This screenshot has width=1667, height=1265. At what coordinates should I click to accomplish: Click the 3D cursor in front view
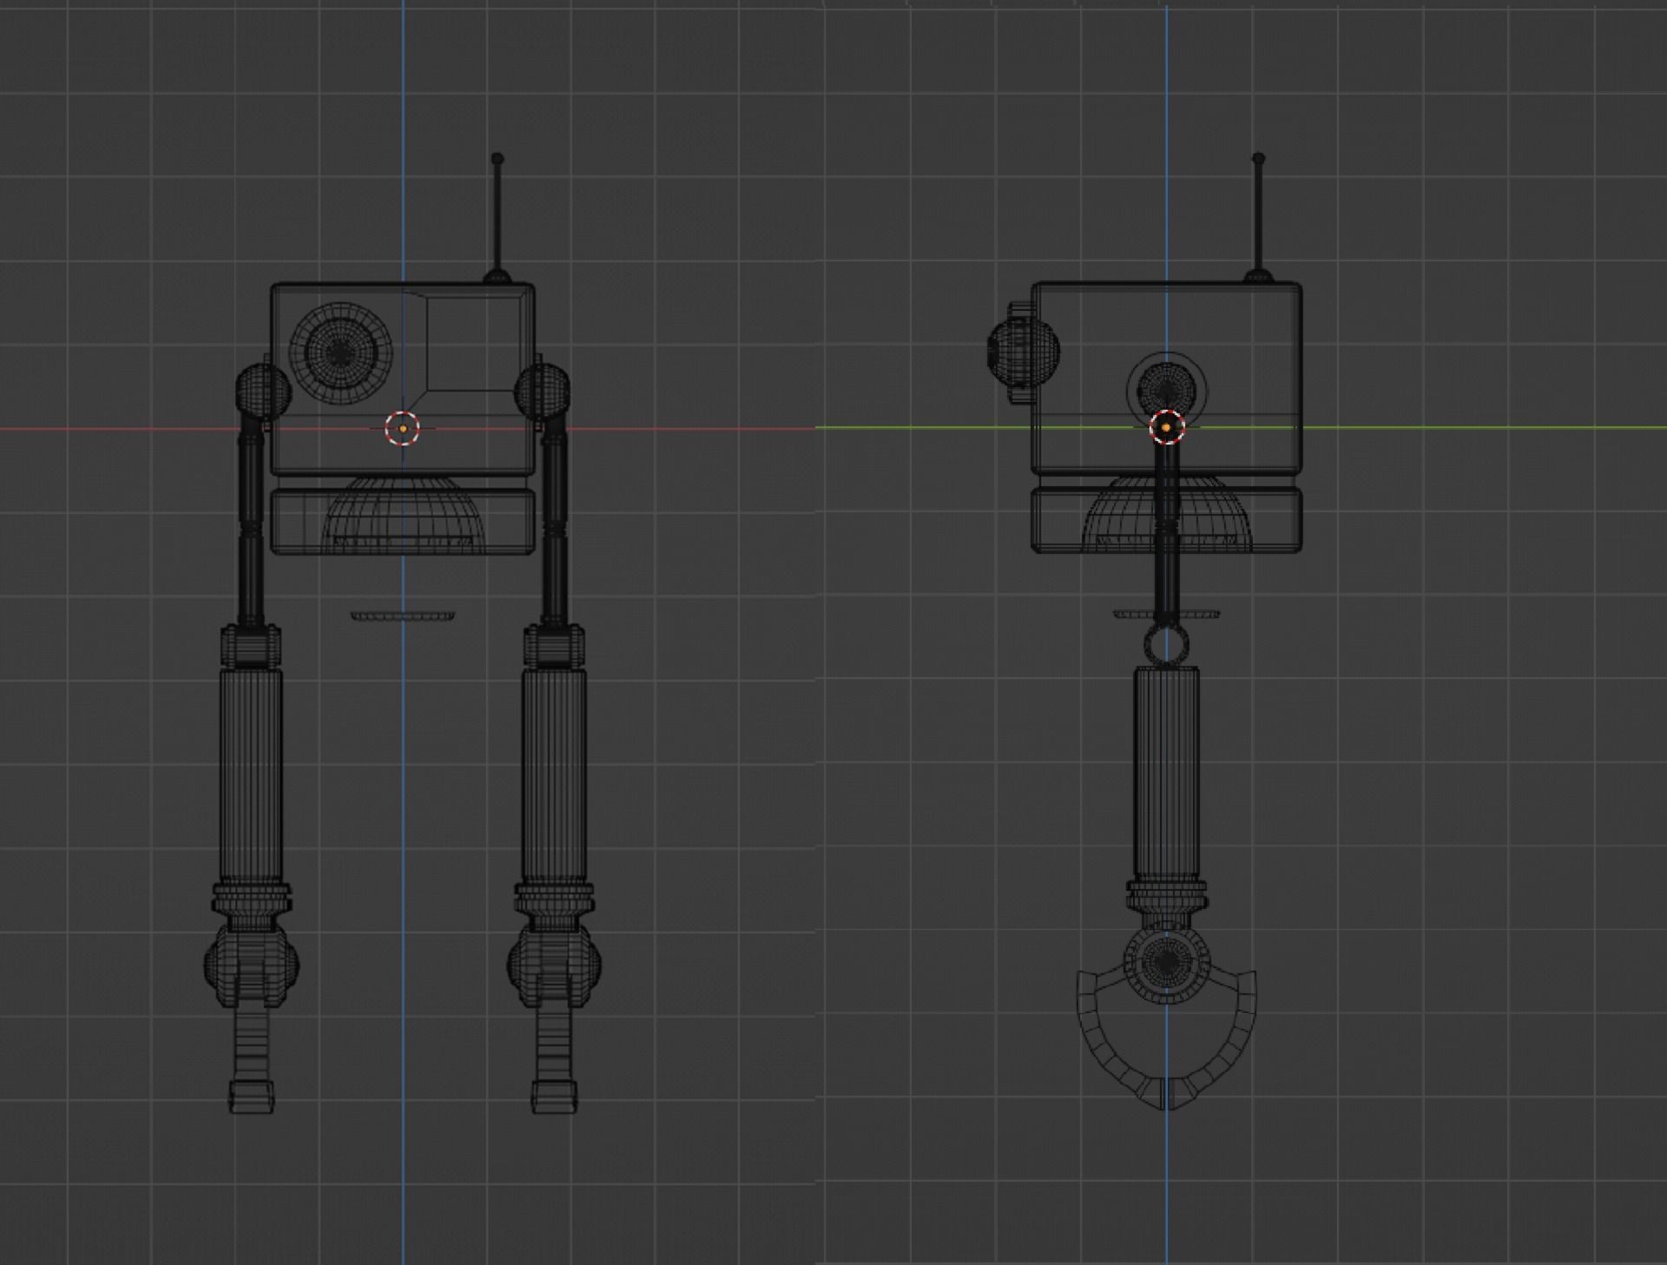(x=402, y=428)
